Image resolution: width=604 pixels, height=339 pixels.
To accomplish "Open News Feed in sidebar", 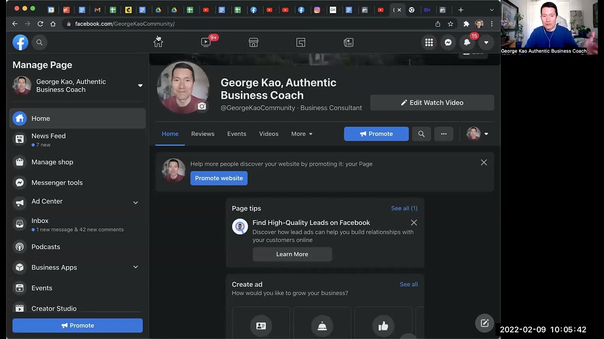I will [77, 140].
